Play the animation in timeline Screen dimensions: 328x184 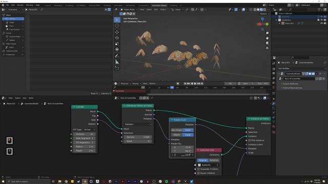tap(195, 84)
